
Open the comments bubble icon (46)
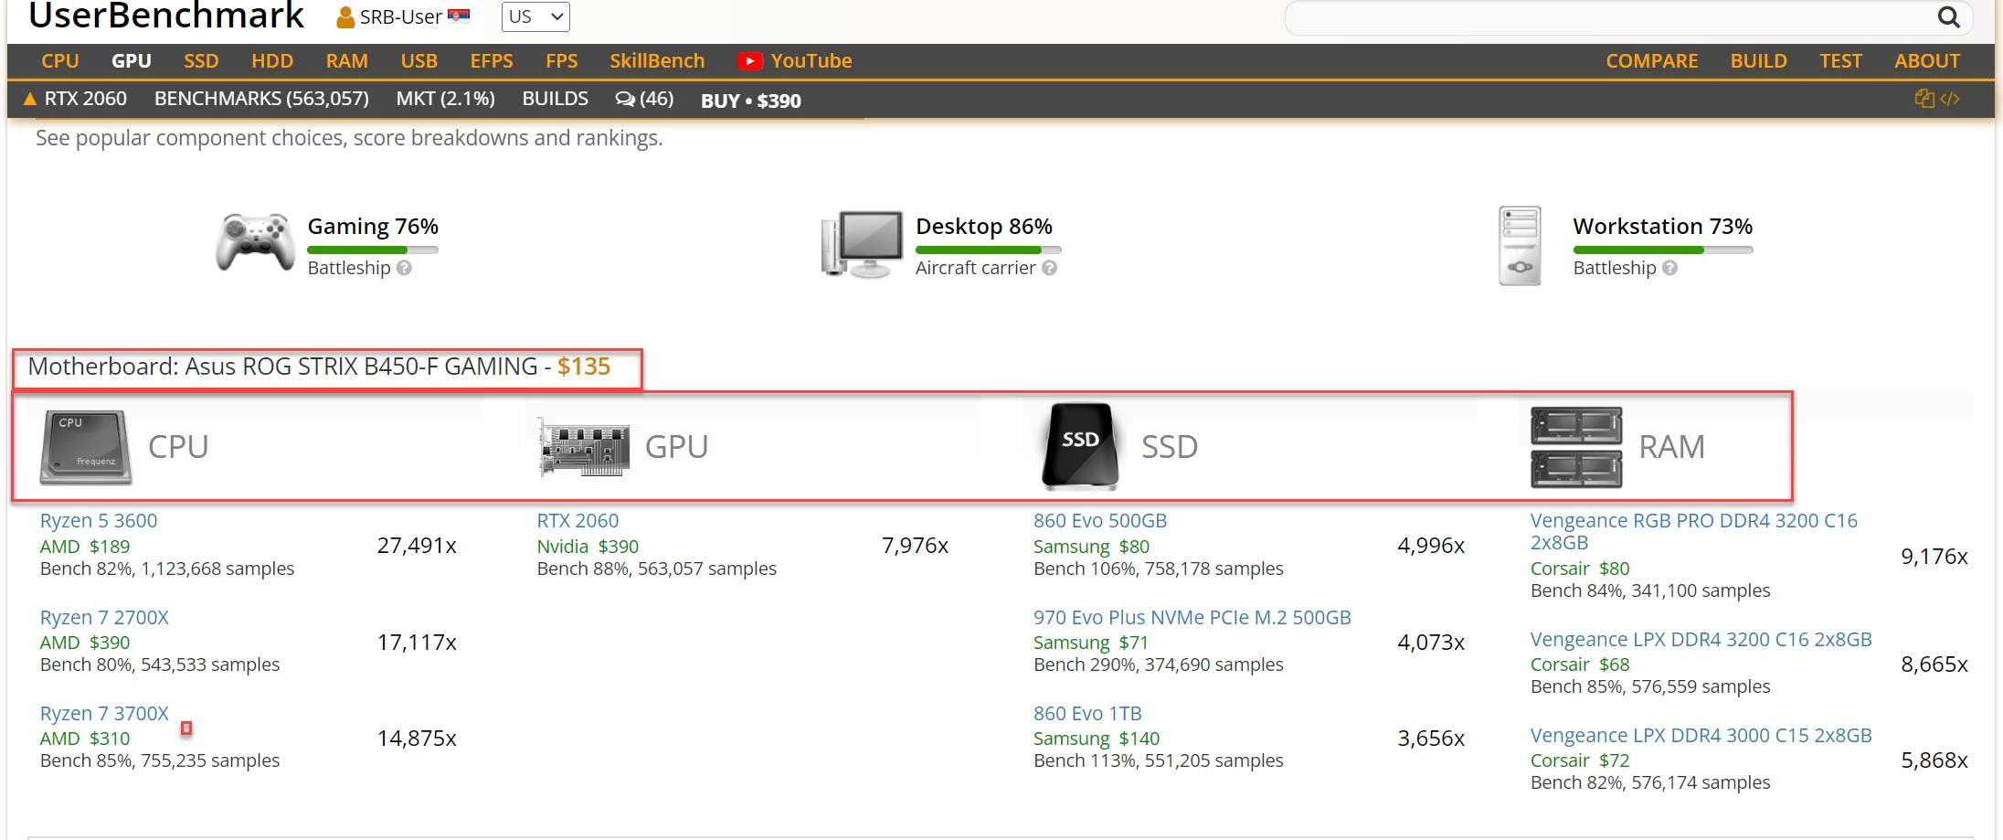(x=625, y=99)
